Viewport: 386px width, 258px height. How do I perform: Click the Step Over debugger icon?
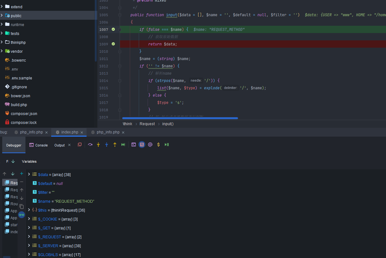point(90,145)
